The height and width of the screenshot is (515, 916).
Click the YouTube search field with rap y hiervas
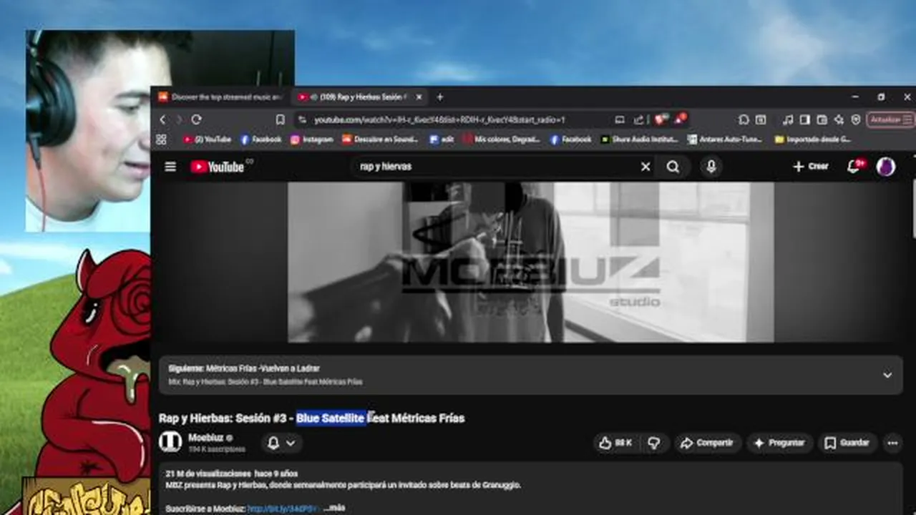[494, 167]
